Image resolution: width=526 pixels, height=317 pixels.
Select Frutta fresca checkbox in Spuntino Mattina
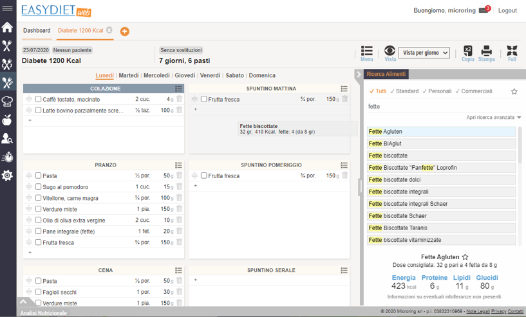[x=204, y=100]
